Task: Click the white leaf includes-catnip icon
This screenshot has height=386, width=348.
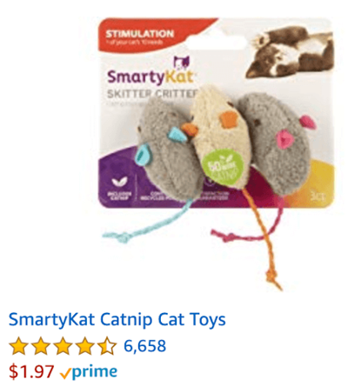Action: coord(119,183)
